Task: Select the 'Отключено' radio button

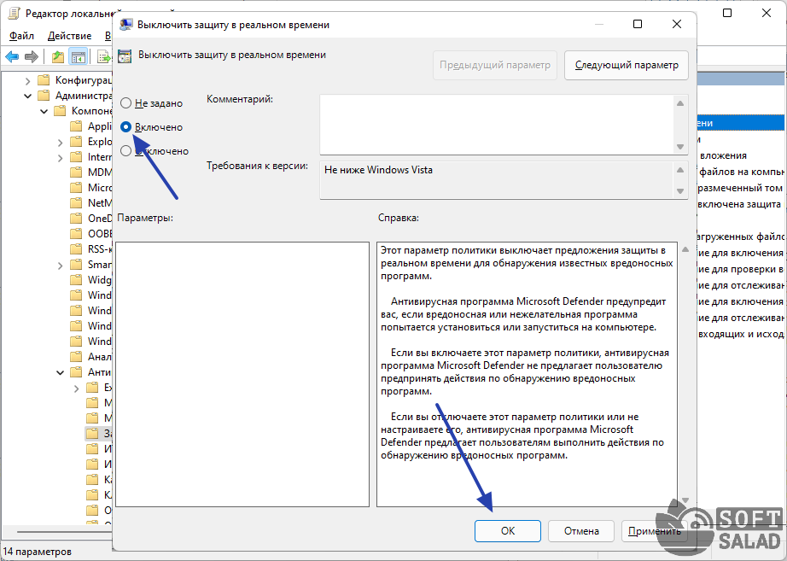Action: 126,150
